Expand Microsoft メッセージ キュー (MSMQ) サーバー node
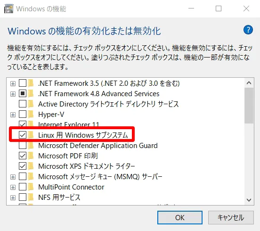Image resolution: width=260 pixels, height=231 pixels. coord(13,177)
